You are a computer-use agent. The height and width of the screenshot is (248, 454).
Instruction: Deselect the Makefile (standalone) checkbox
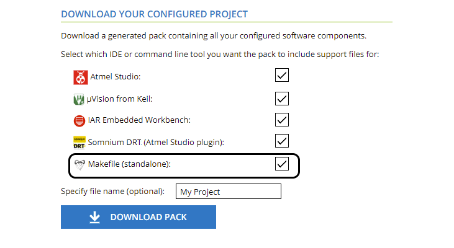282,164
